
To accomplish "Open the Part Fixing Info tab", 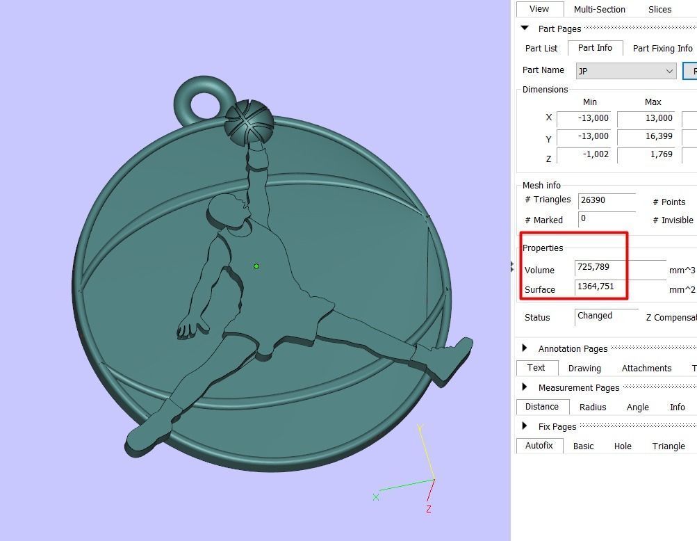I will click(x=662, y=48).
